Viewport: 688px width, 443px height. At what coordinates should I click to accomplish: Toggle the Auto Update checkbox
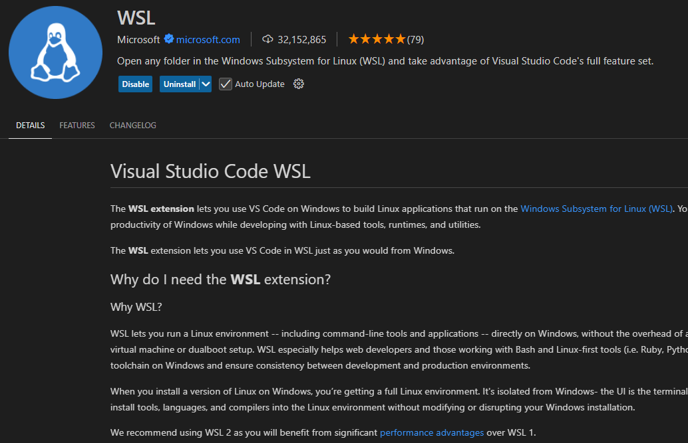226,84
